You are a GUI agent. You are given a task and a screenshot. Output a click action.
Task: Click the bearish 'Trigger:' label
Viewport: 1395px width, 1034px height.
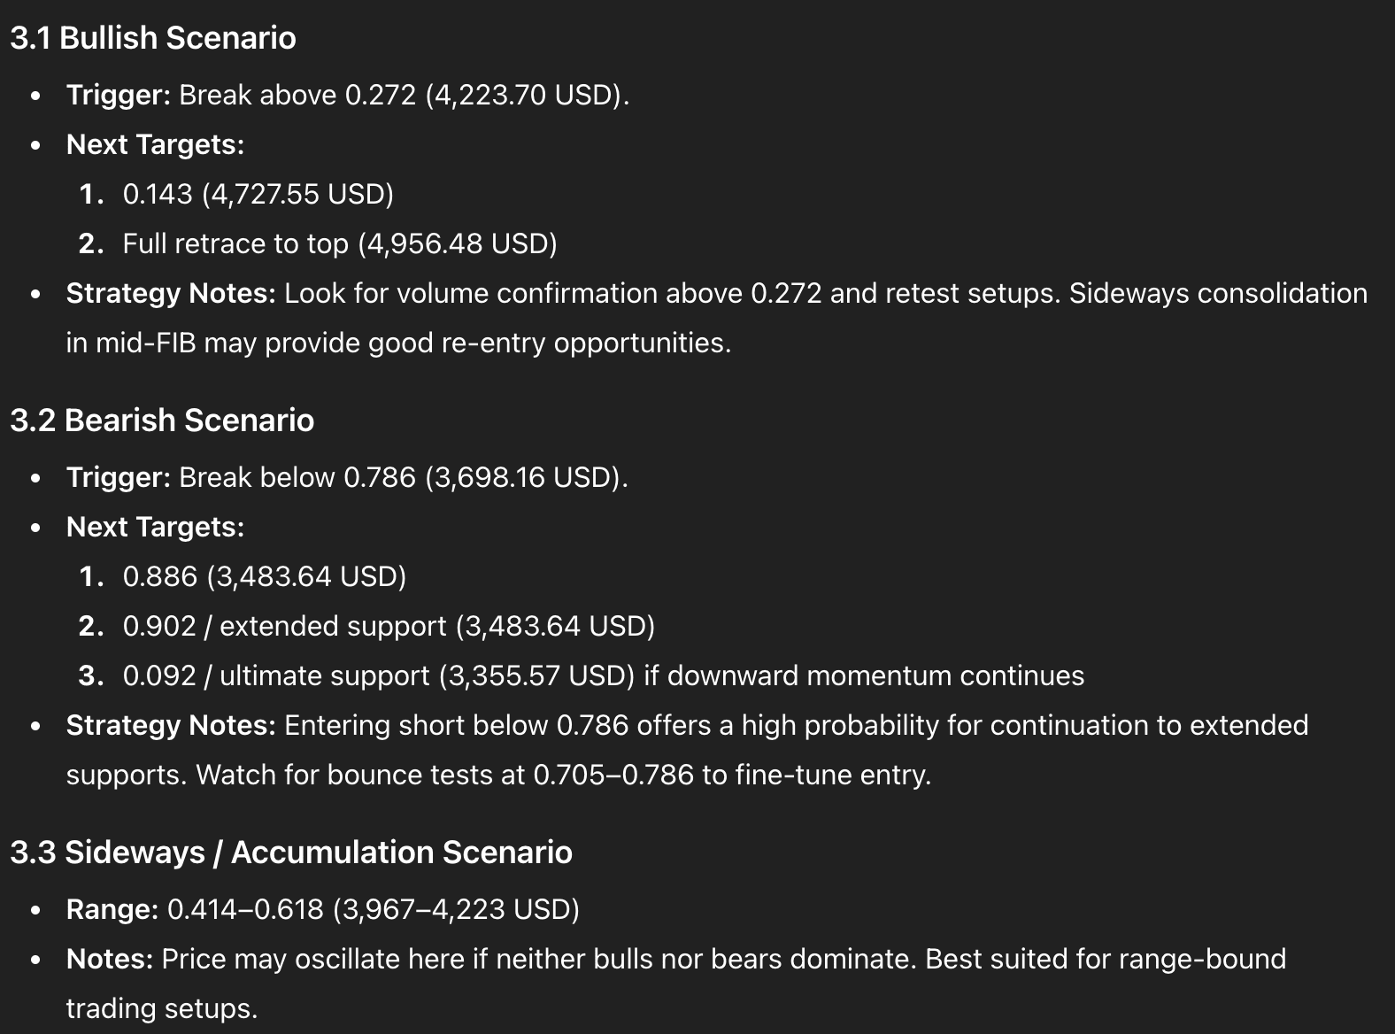click(x=118, y=477)
